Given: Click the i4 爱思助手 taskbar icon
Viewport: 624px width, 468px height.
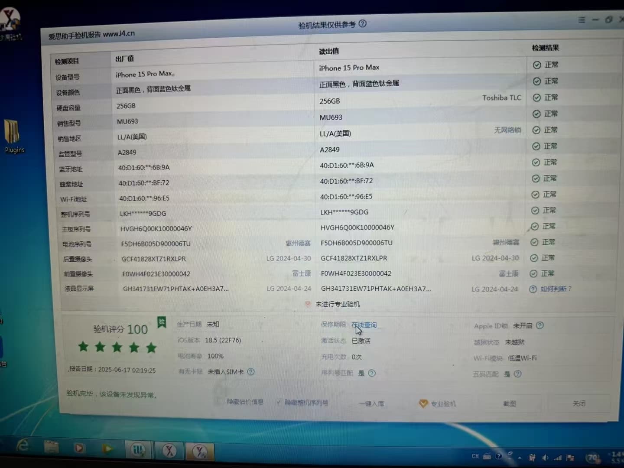Looking at the screenshot, I should [138, 450].
